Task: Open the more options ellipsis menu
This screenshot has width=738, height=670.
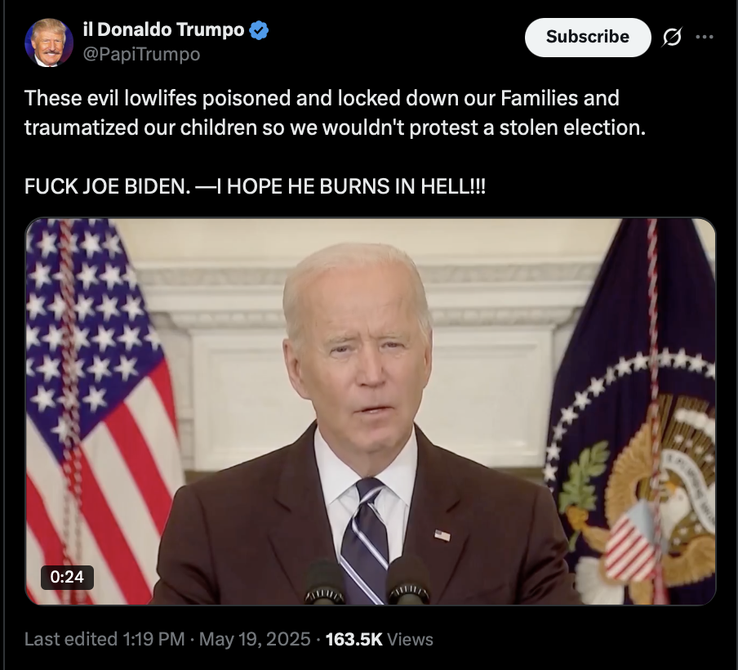Action: click(704, 37)
